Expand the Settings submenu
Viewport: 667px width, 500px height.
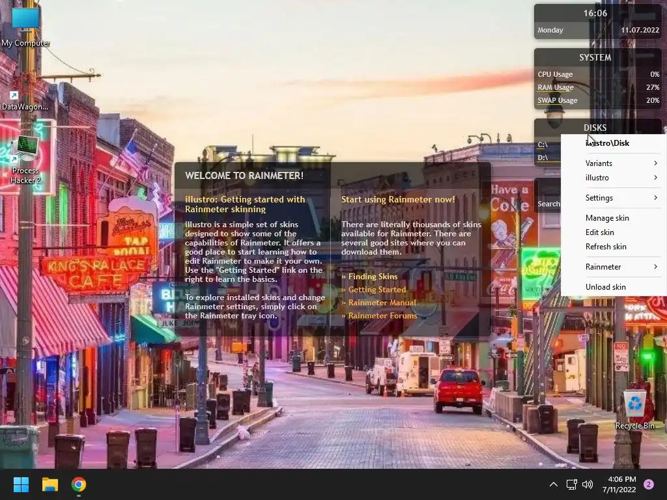[x=614, y=198]
